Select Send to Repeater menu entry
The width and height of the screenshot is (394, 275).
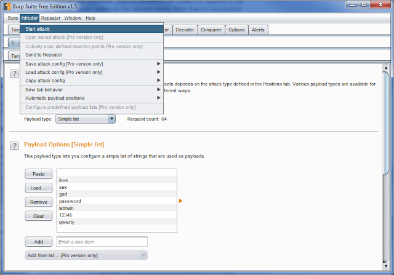pos(92,55)
